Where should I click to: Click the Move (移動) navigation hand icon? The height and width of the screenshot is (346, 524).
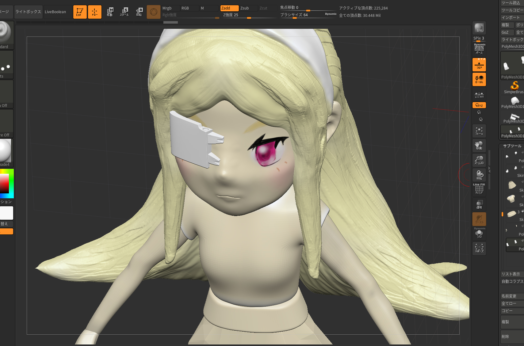(479, 146)
